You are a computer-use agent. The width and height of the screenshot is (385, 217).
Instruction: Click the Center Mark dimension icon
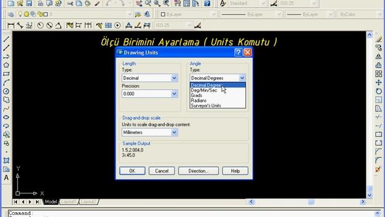coord(117,25)
